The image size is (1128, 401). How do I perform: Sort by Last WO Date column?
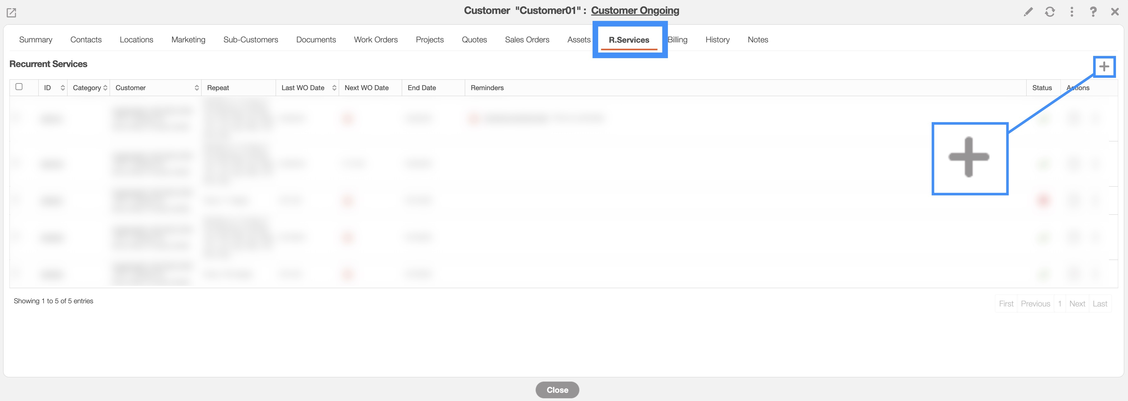coord(334,88)
